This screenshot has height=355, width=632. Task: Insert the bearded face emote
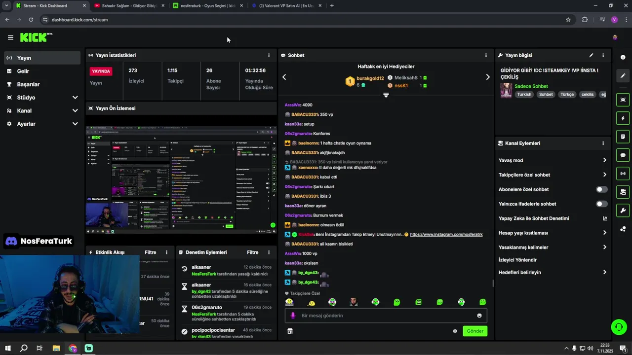(354, 302)
